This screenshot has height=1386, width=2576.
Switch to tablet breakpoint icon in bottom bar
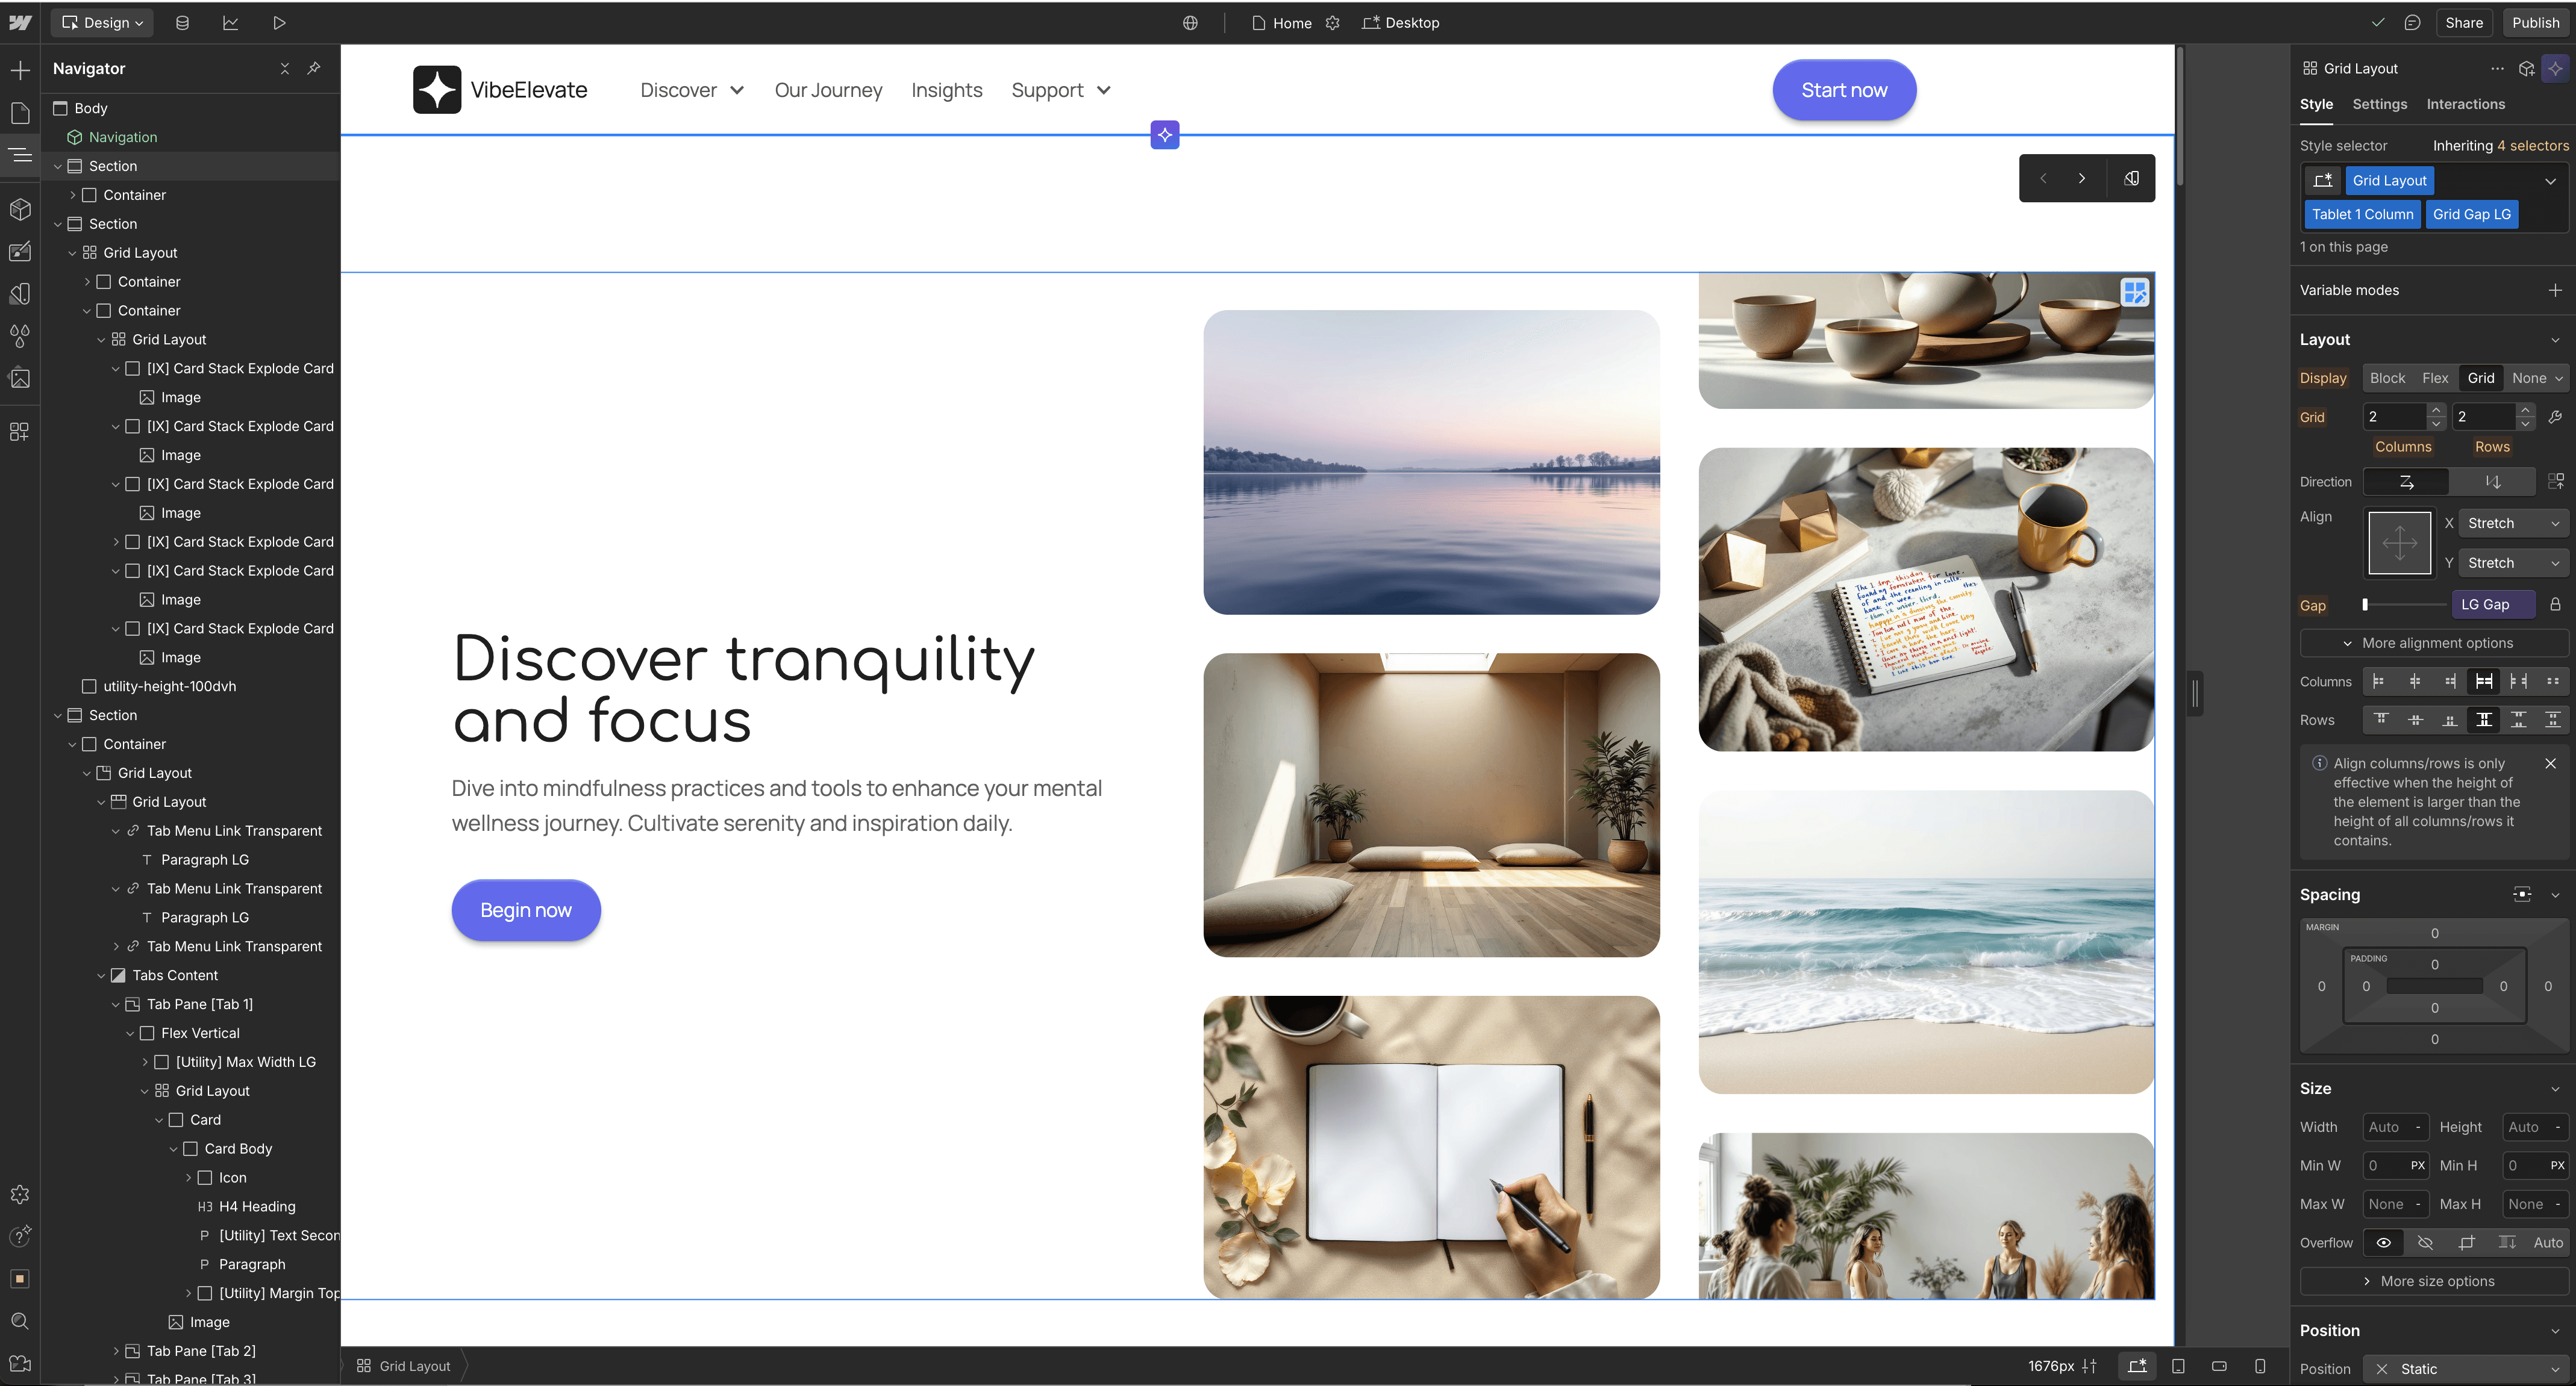pos(2178,1366)
